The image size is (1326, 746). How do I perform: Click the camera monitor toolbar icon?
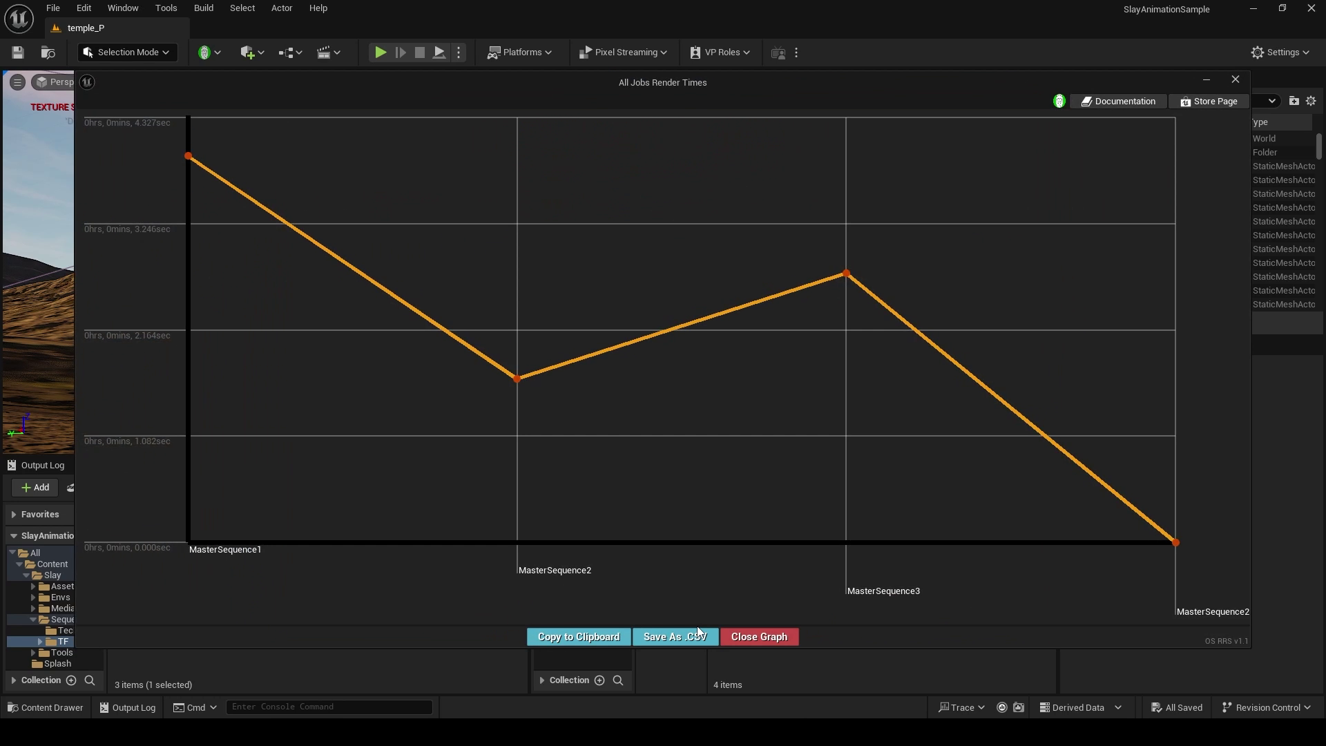tap(778, 52)
